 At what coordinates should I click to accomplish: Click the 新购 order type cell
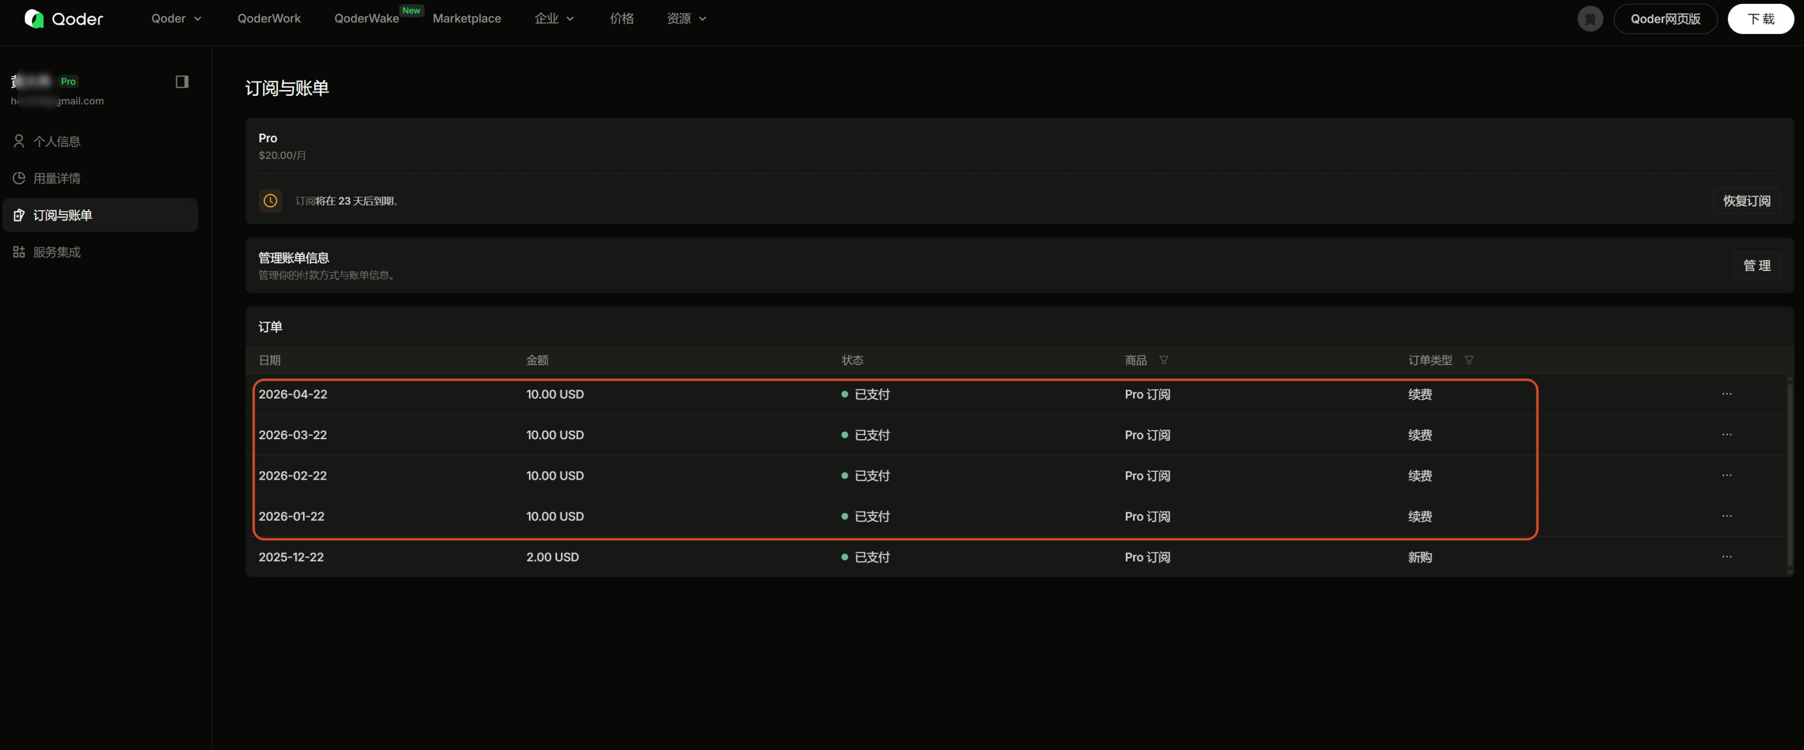[x=1420, y=556]
